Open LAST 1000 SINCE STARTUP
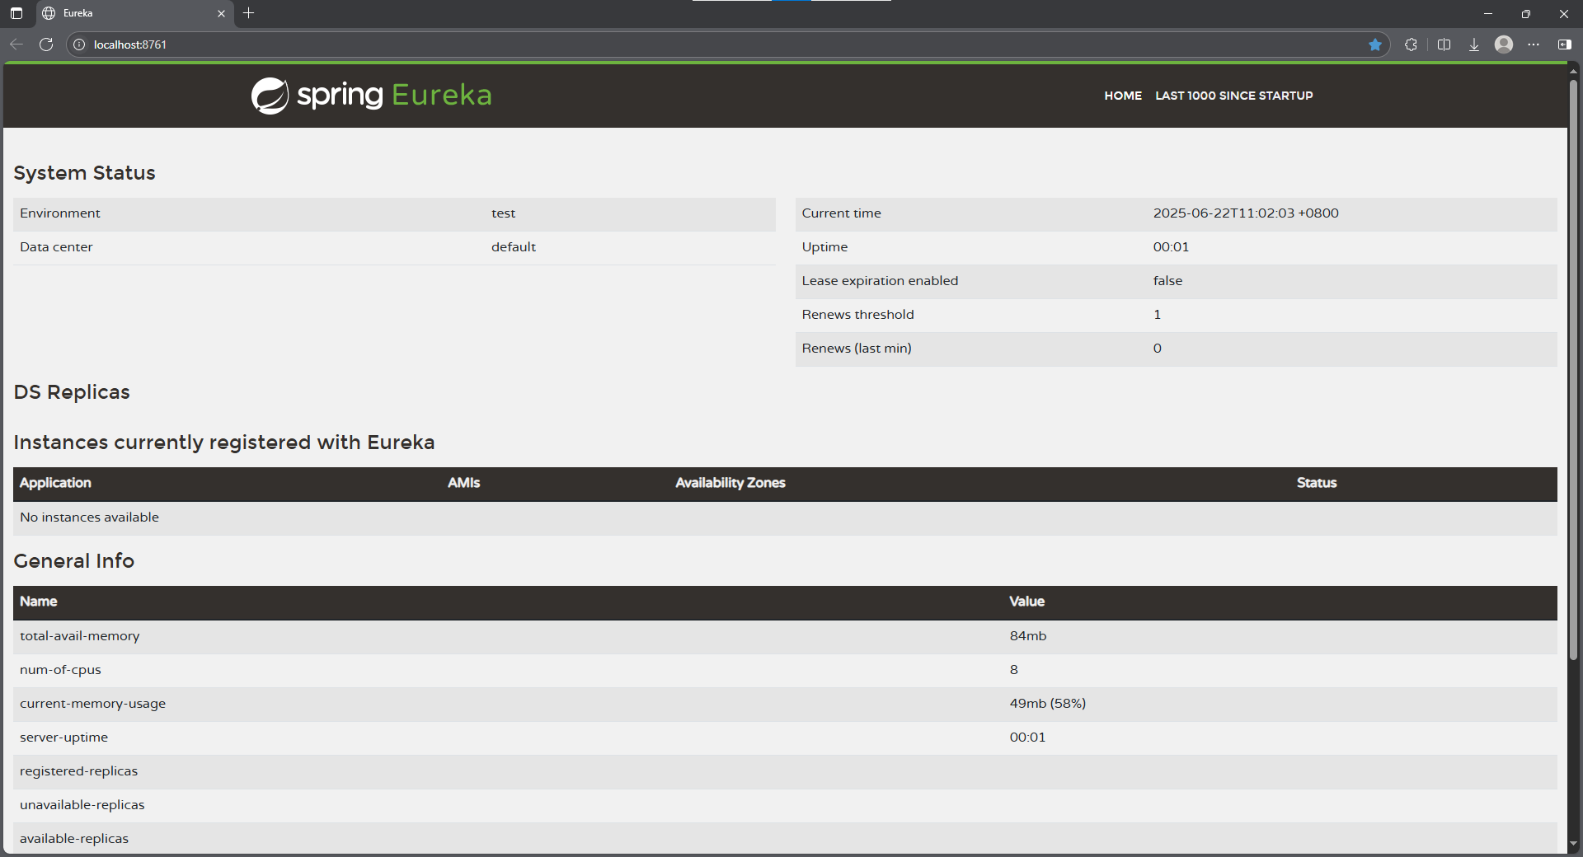This screenshot has width=1583, height=857. [1233, 96]
